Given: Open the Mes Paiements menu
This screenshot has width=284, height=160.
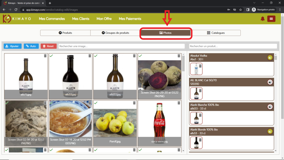Looking at the screenshot, I should click(x=130, y=19).
